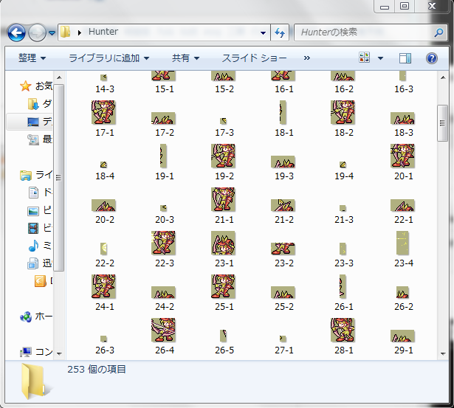This screenshot has width=454, height=408.
Task: Refresh the Hunter folder view
Action: [280, 32]
